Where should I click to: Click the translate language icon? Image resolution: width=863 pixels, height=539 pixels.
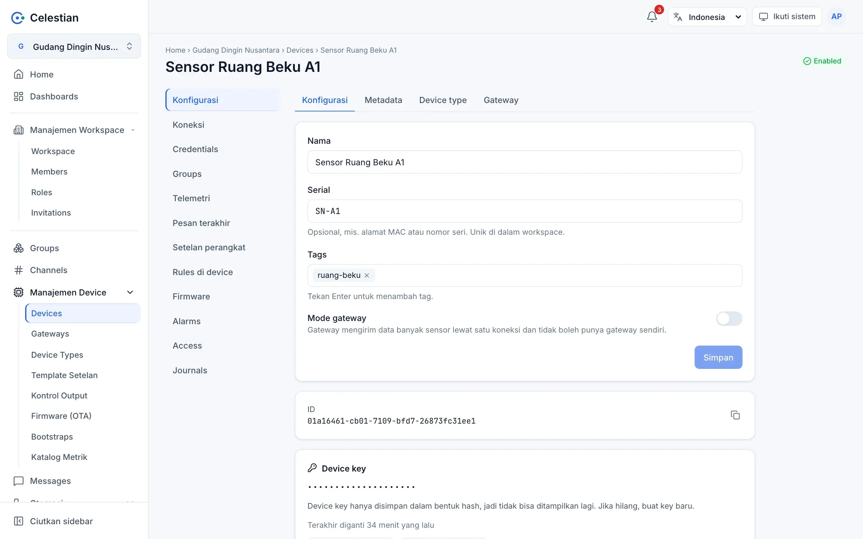[678, 17]
